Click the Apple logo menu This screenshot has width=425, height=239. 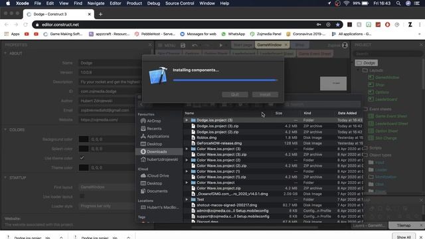pyautogui.click(x=8, y=3)
